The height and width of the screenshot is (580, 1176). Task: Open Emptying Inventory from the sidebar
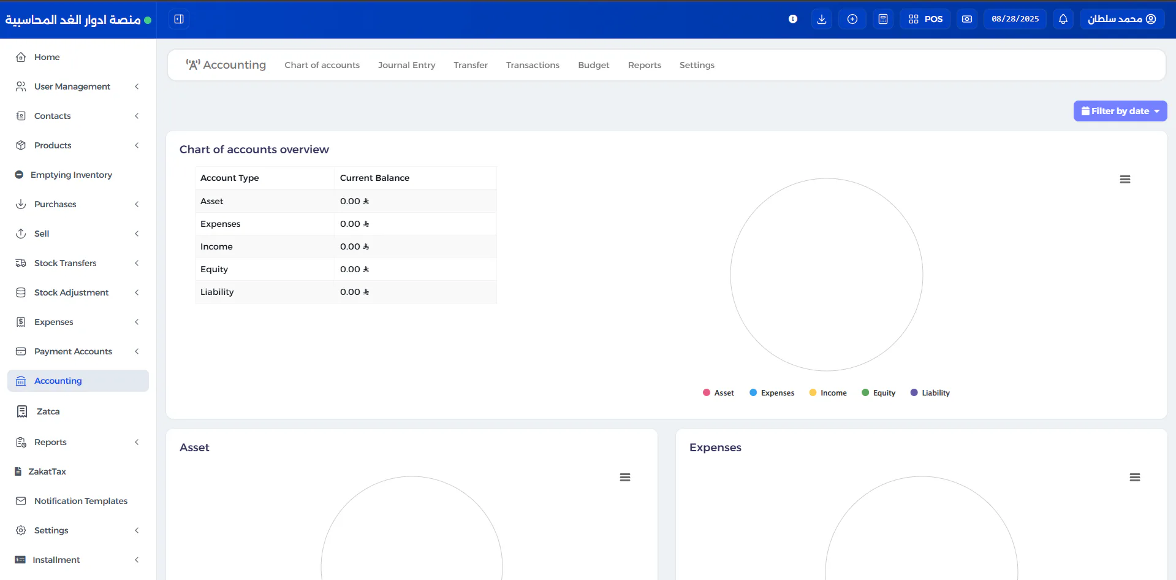click(x=78, y=175)
